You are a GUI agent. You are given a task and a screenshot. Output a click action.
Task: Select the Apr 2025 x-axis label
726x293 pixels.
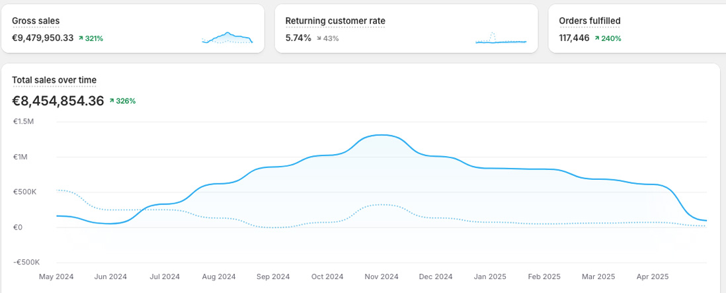652,276
